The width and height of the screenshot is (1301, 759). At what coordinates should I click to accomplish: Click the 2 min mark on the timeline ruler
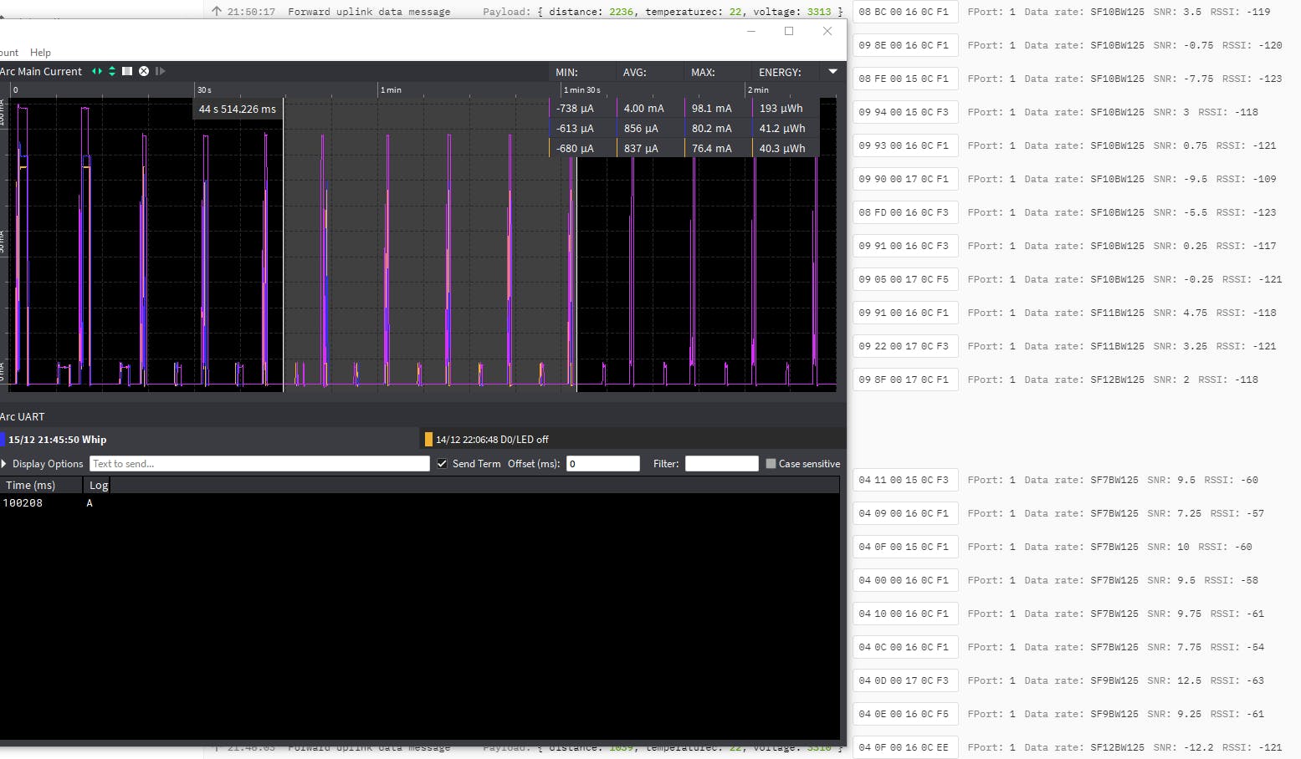click(x=758, y=89)
